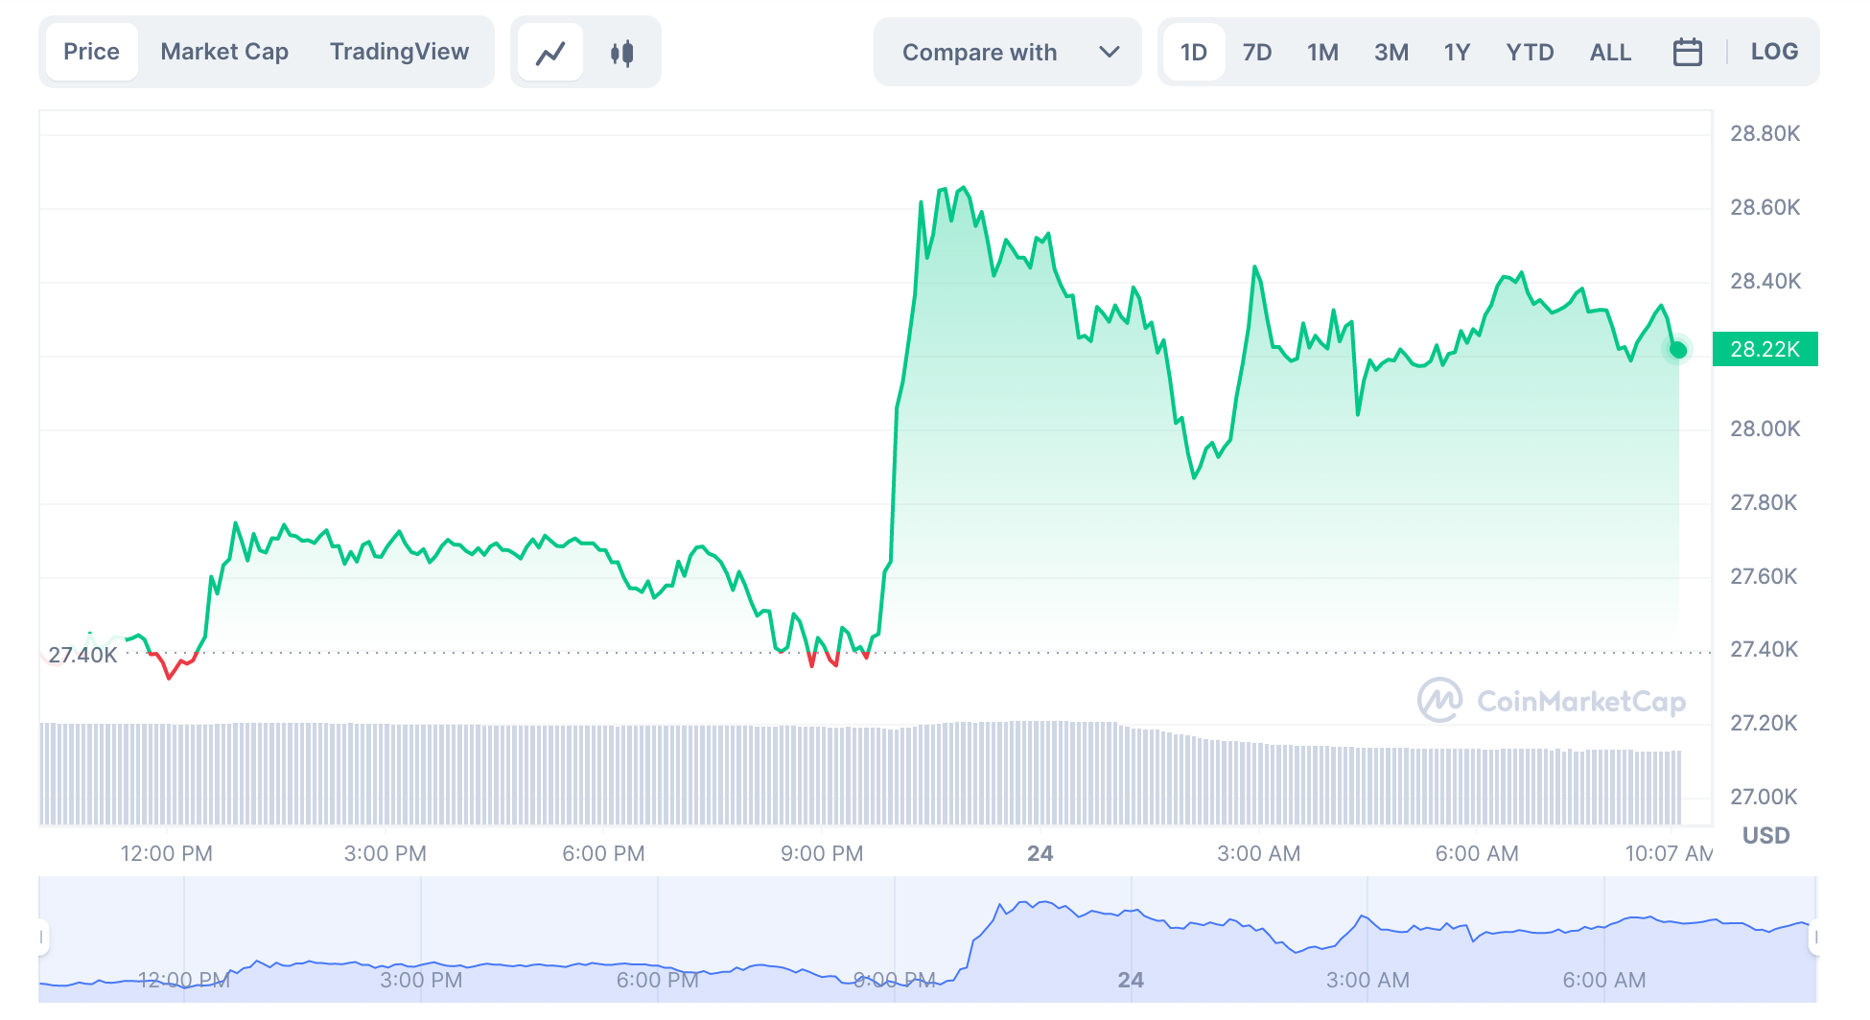
Task: Select the 1M time range
Action: pyautogui.click(x=1322, y=52)
